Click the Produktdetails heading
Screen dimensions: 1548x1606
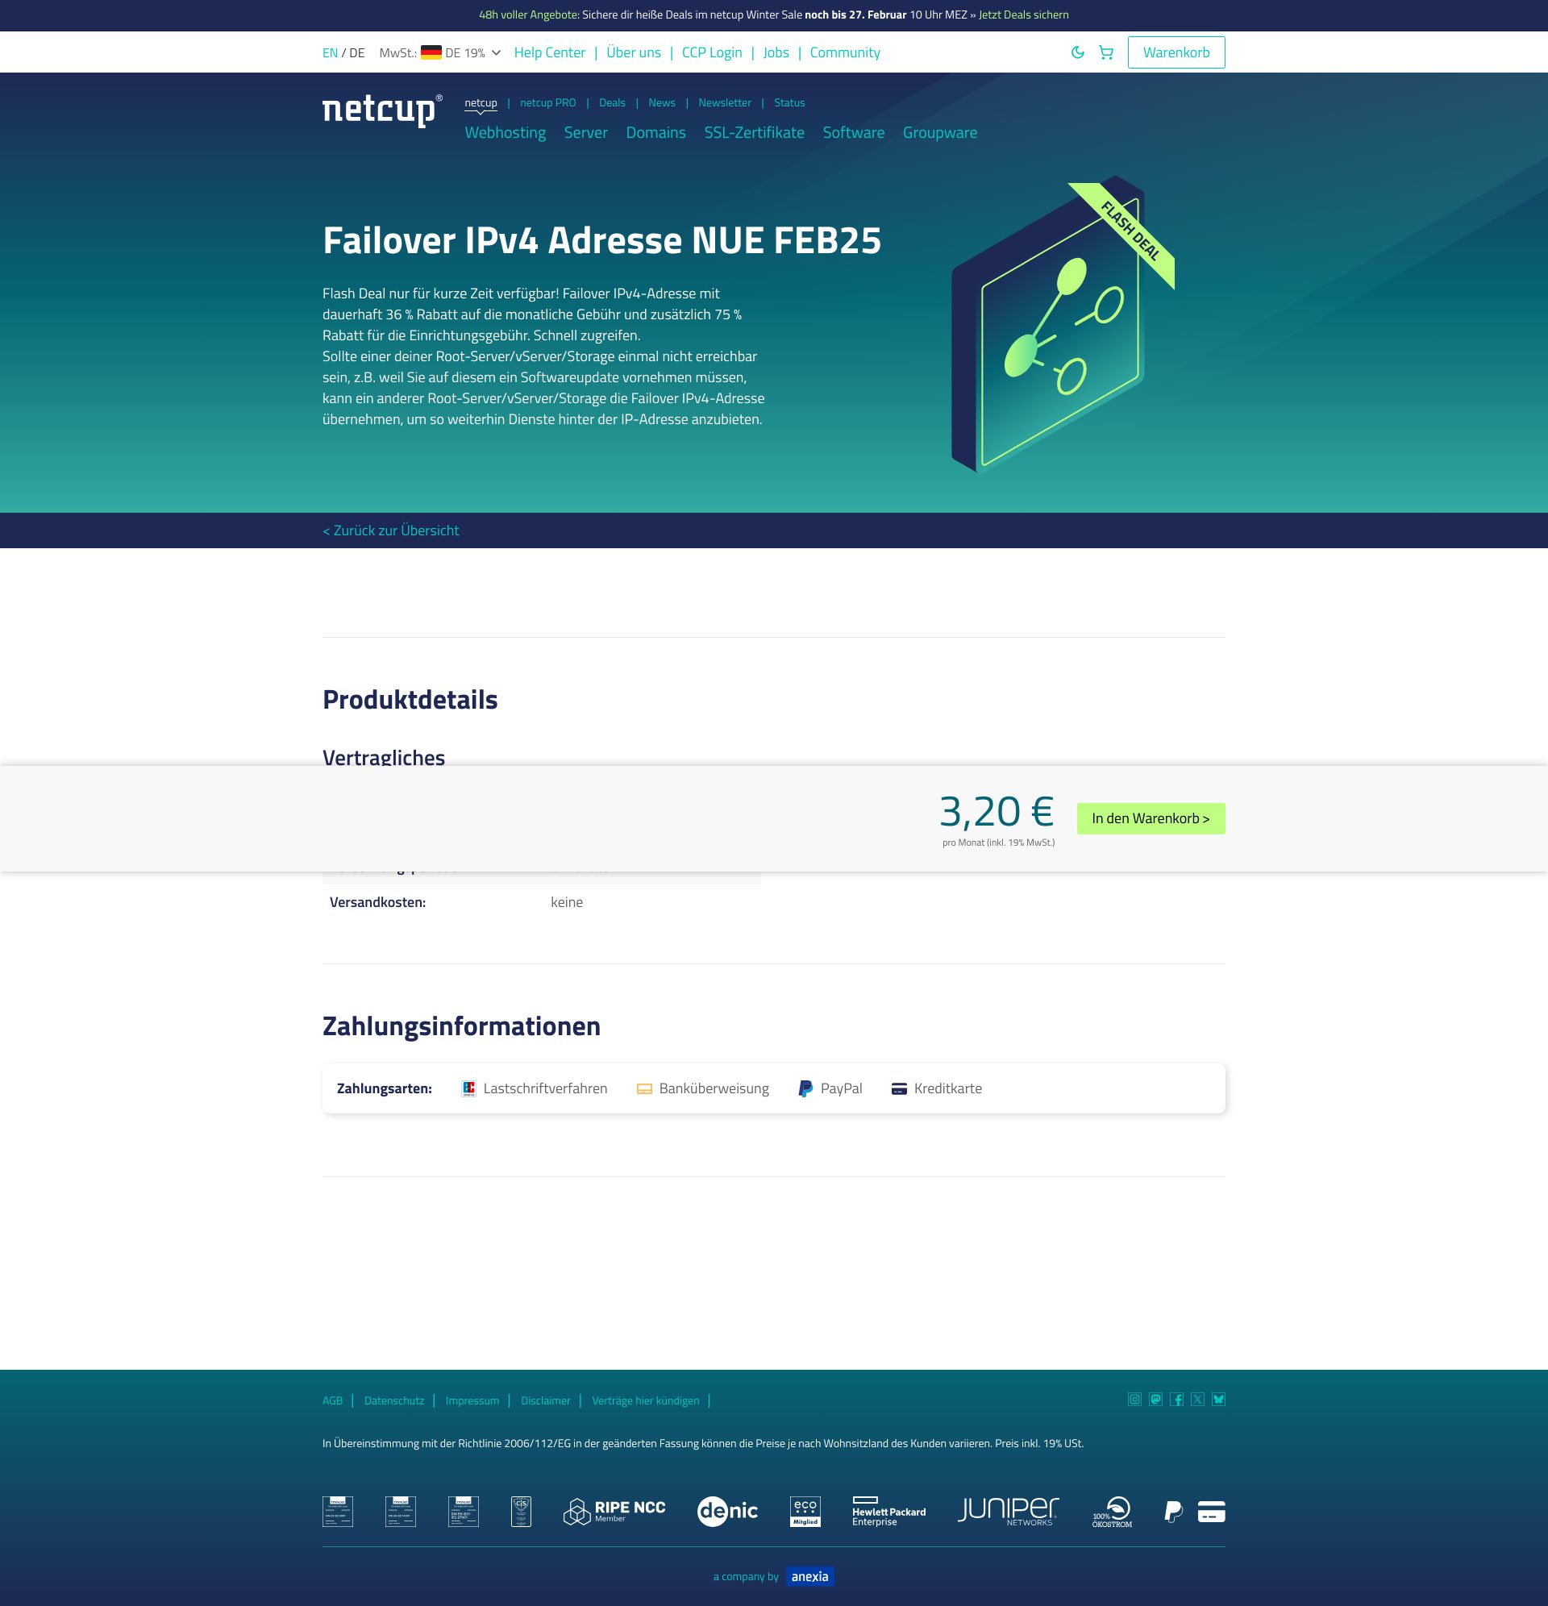pos(410,700)
